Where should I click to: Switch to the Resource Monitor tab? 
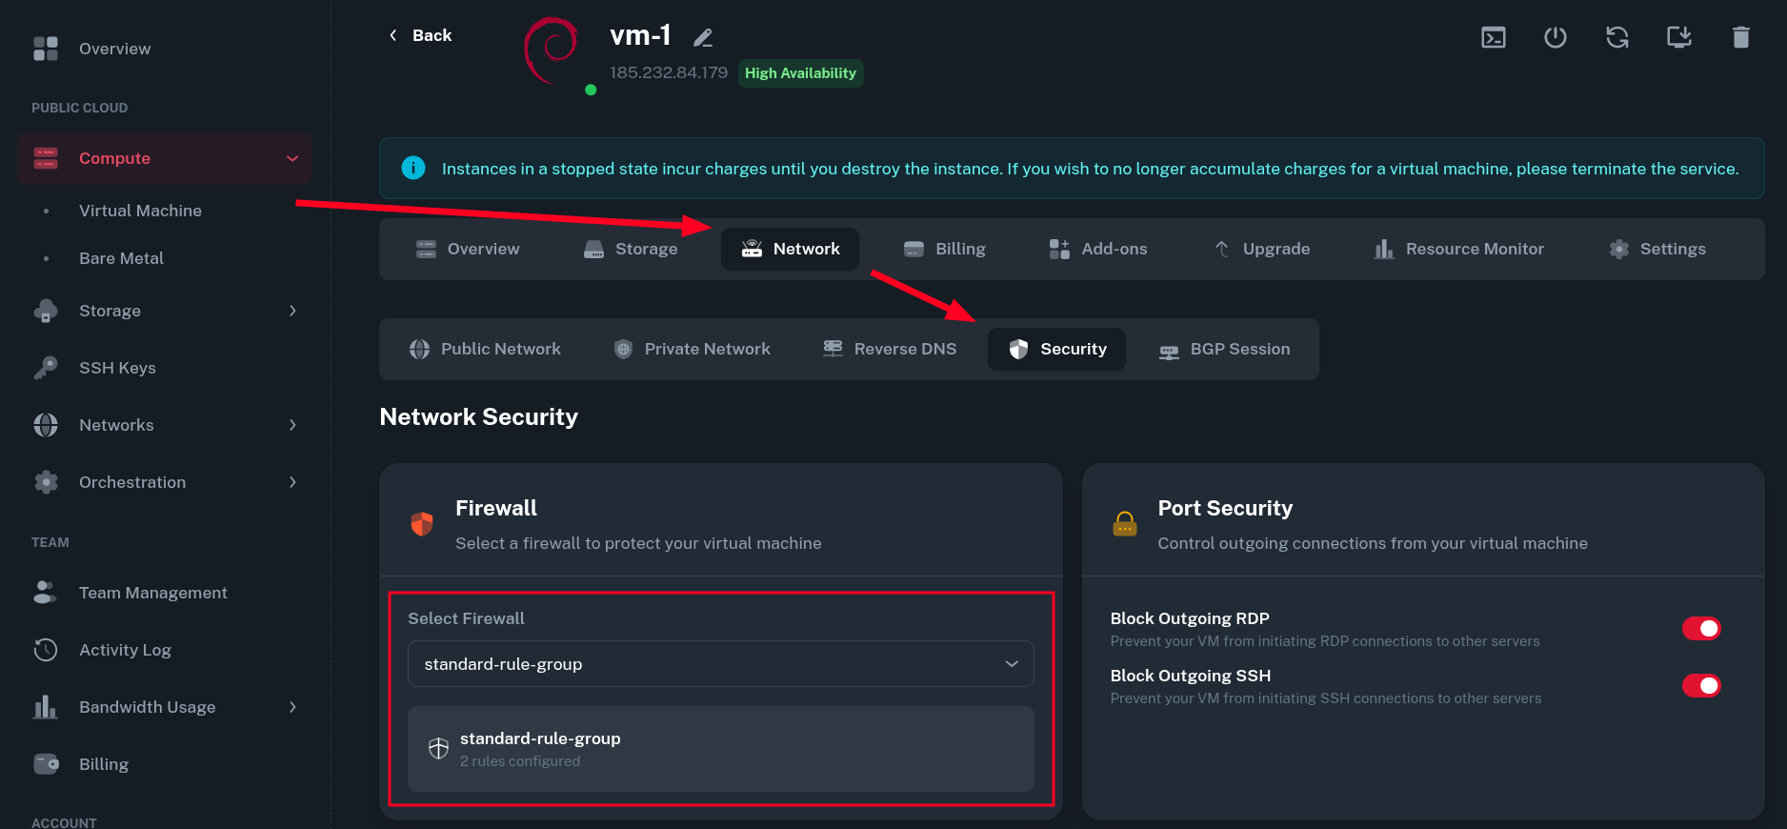[x=1458, y=249]
